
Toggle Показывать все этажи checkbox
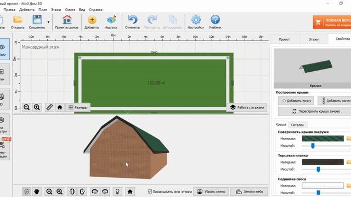150,192
